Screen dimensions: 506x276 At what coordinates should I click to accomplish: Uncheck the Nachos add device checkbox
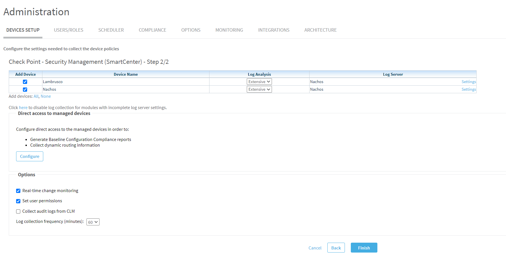[x=25, y=90]
